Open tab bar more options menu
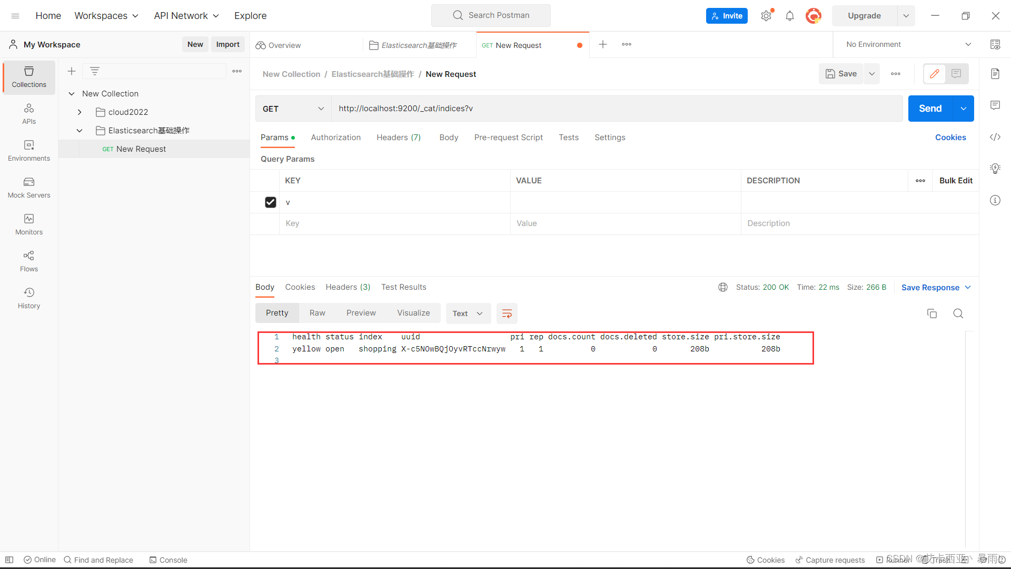Screen dimensions: 1011x569 pyautogui.click(x=627, y=44)
